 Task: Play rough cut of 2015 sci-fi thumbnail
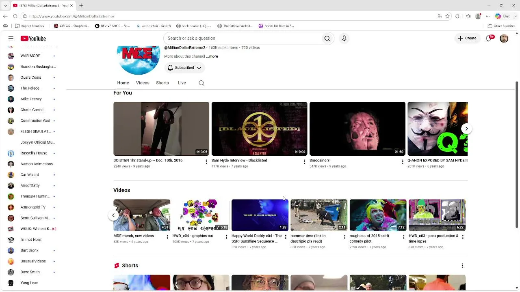tap(378, 215)
